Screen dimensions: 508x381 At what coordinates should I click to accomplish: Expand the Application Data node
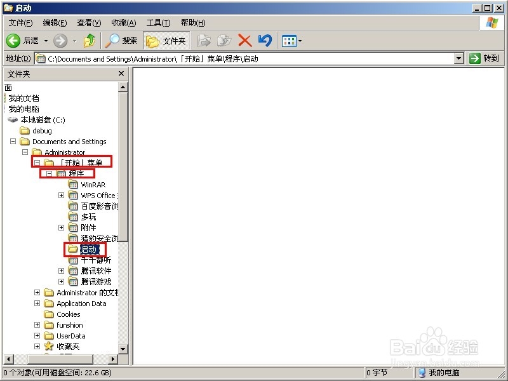pos(37,303)
